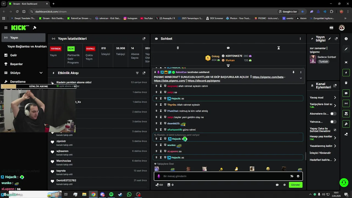Select Yayın in the sidebar

[x=23, y=38]
